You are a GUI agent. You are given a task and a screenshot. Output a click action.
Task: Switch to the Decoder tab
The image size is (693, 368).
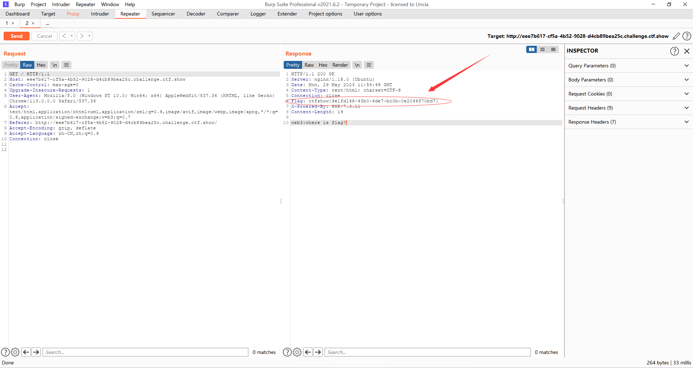tap(196, 14)
